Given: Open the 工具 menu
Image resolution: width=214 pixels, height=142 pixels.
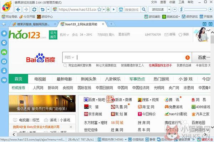Looking at the screenshot, I should pyautogui.click(x=182, y=2).
